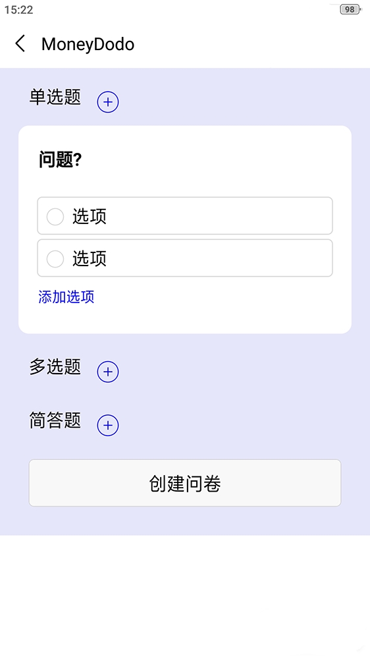
Task: Edit the 问题? title text
Action: click(60, 159)
